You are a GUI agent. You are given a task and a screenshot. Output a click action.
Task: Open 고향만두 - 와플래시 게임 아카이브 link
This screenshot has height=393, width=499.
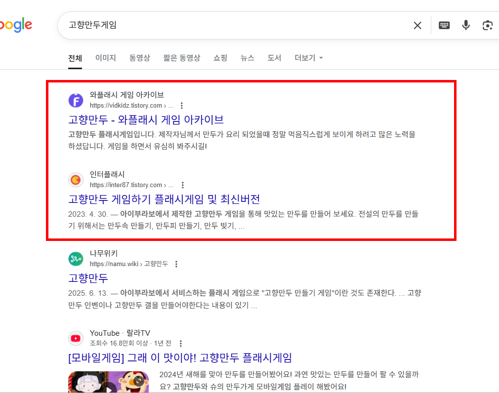click(146, 120)
